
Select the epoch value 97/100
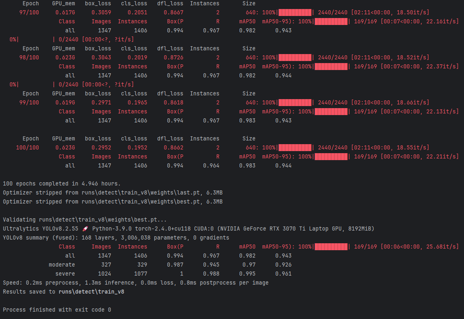click(29, 12)
